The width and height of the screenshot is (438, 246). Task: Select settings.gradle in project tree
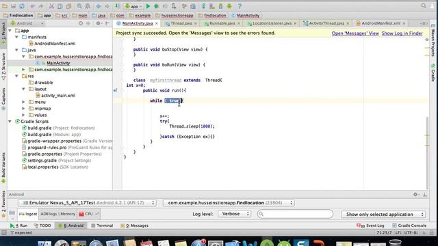[42, 161]
